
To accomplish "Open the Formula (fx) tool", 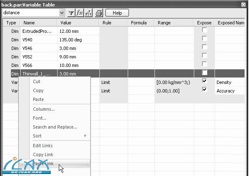I will click(80, 13).
